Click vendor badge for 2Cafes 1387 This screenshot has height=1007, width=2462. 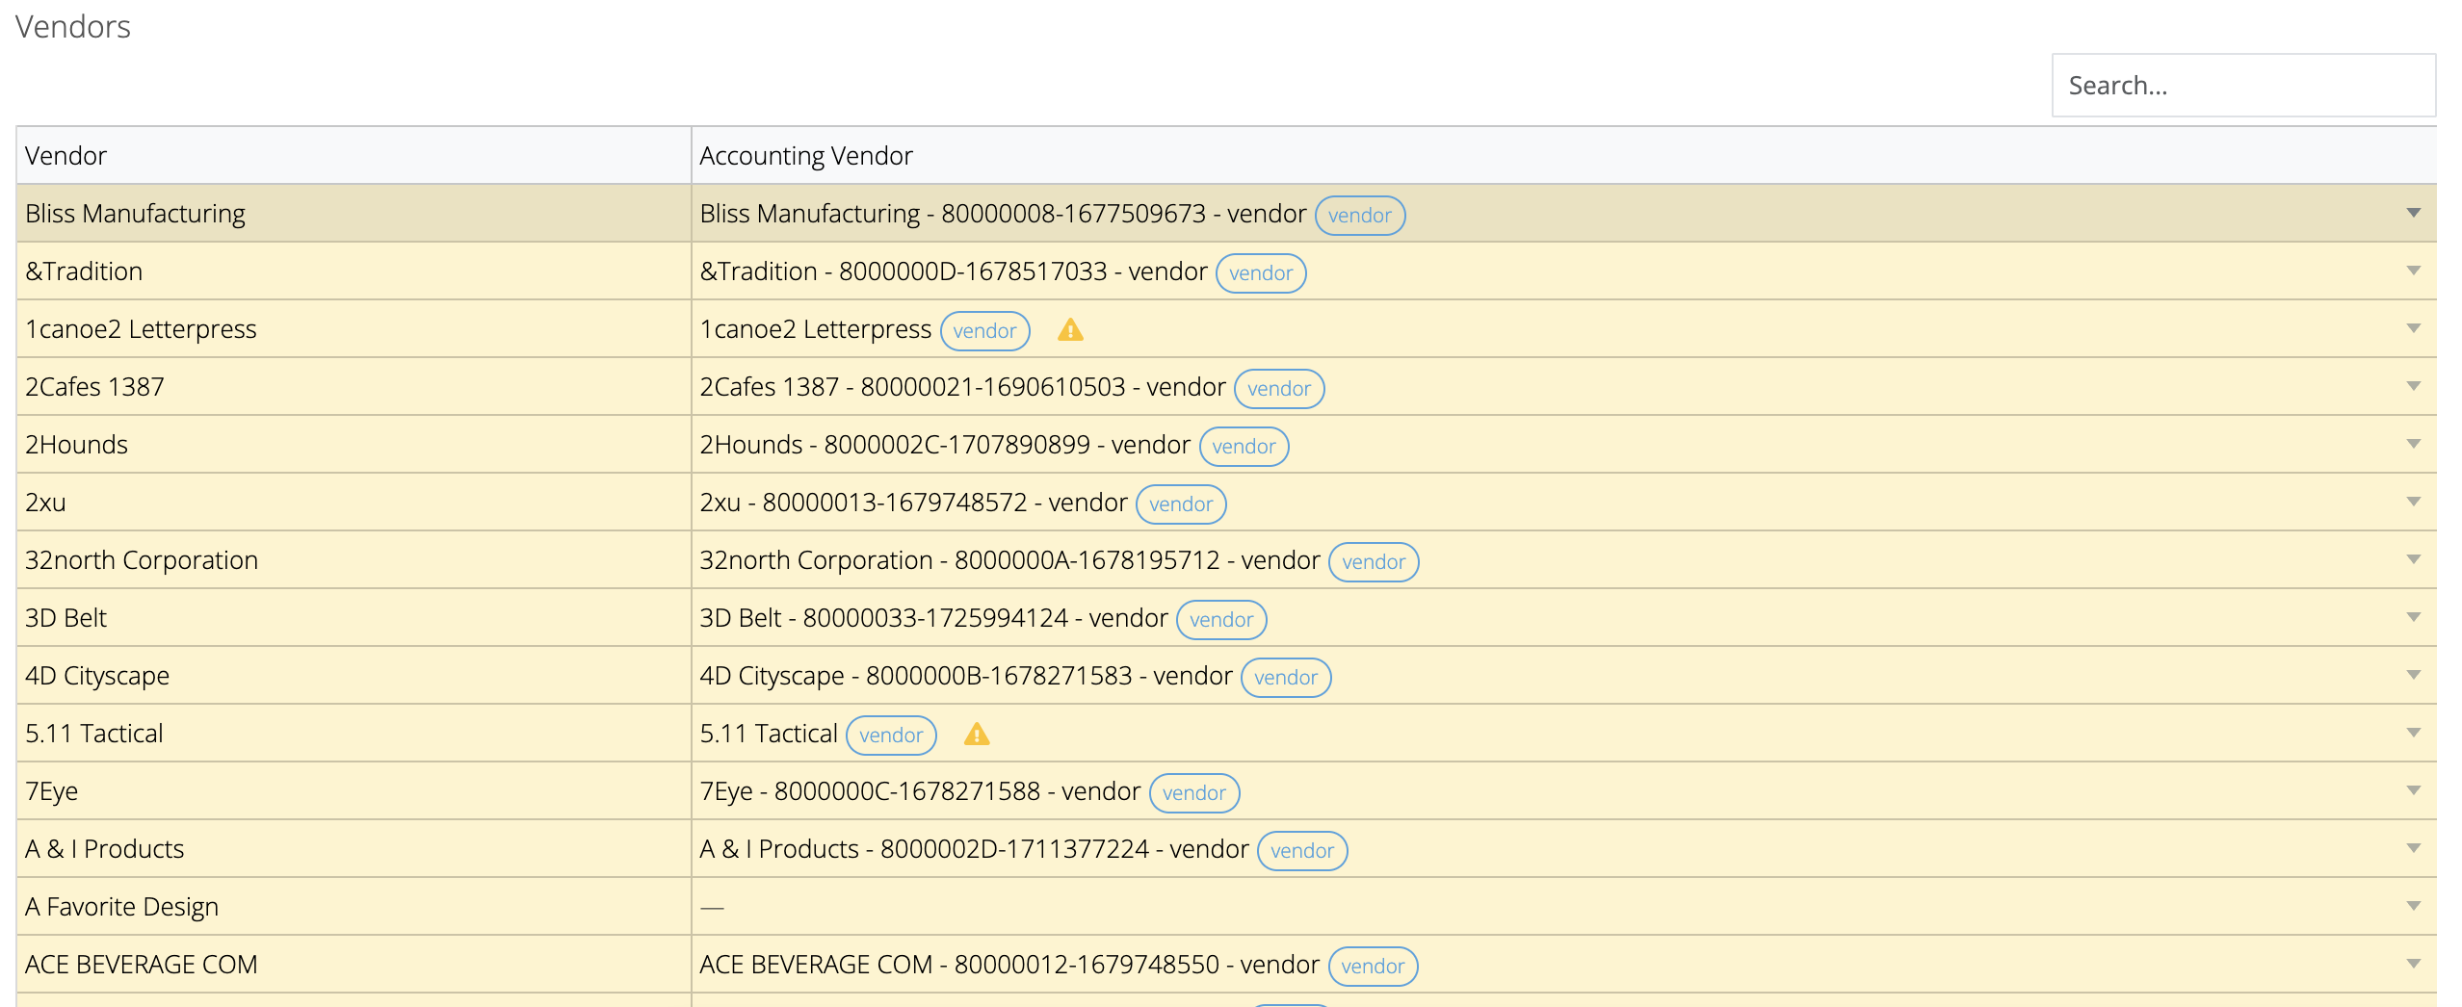tap(1279, 388)
